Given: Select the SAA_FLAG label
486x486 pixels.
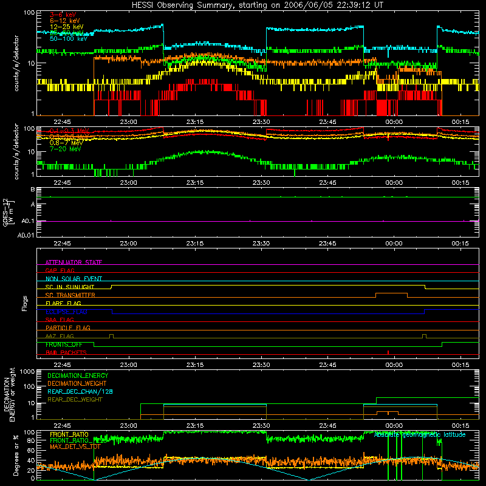Looking at the screenshot, I should [60, 320].
